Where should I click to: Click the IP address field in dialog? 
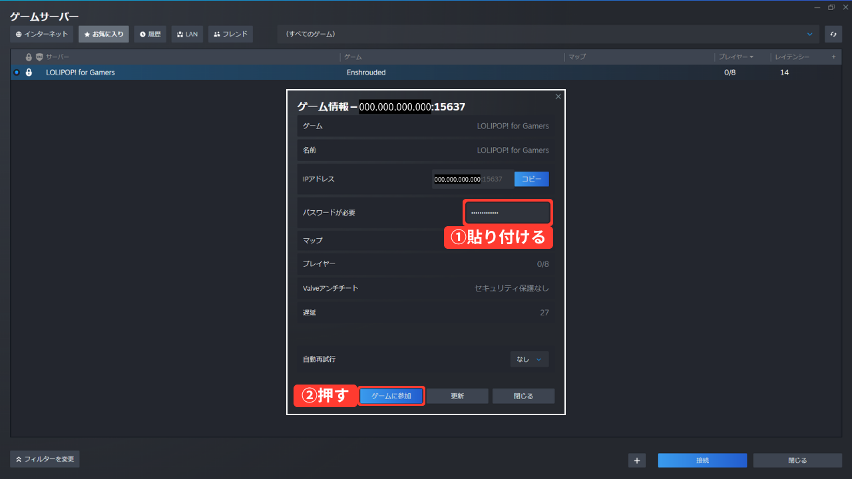[473, 179]
